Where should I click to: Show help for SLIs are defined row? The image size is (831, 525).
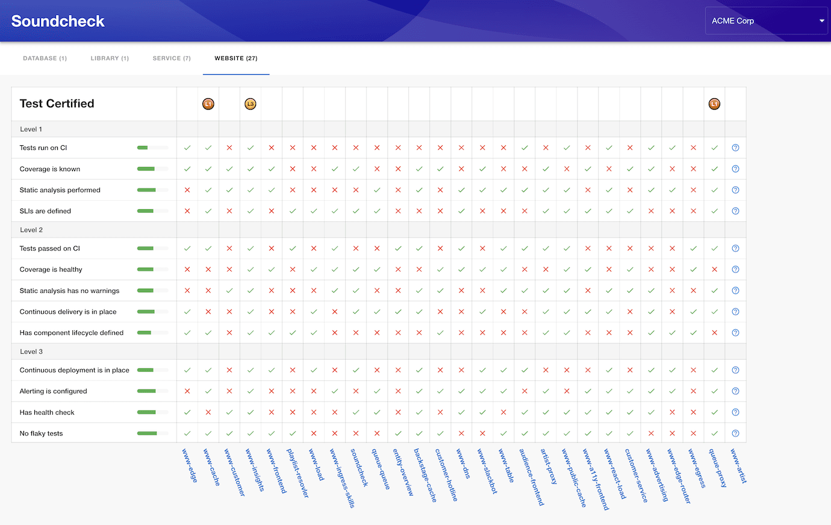coord(735,211)
